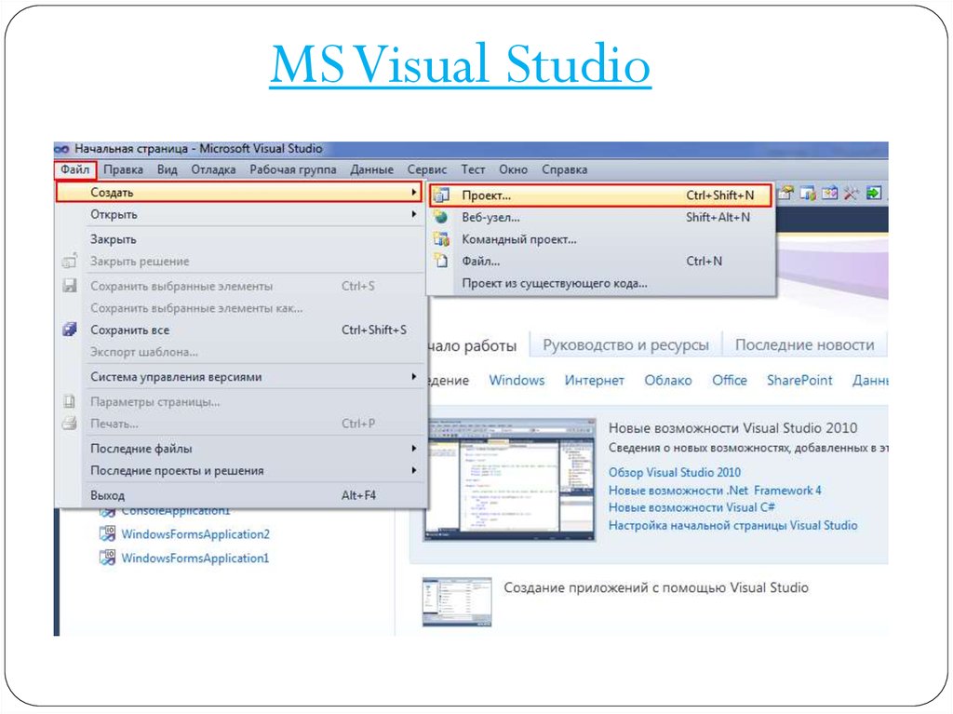Open the Обзор Visual Studio 2010 link
Image resolution: width=953 pixels, height=714 pixels.
tap(675, 473)
